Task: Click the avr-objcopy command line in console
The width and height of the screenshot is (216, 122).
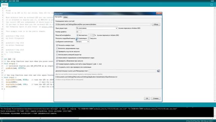Action: point(89,109)
